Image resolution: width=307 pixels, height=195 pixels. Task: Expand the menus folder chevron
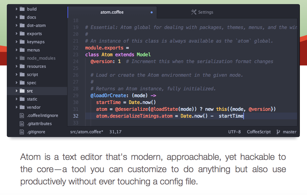click(x=16, y=50)
